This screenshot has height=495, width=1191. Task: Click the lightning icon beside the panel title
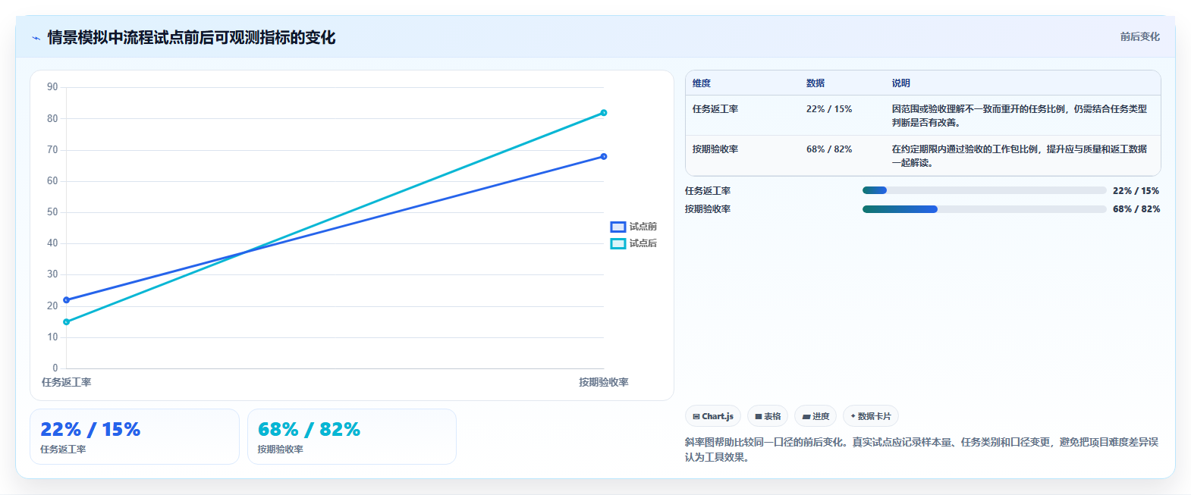(x=36, y=38)
